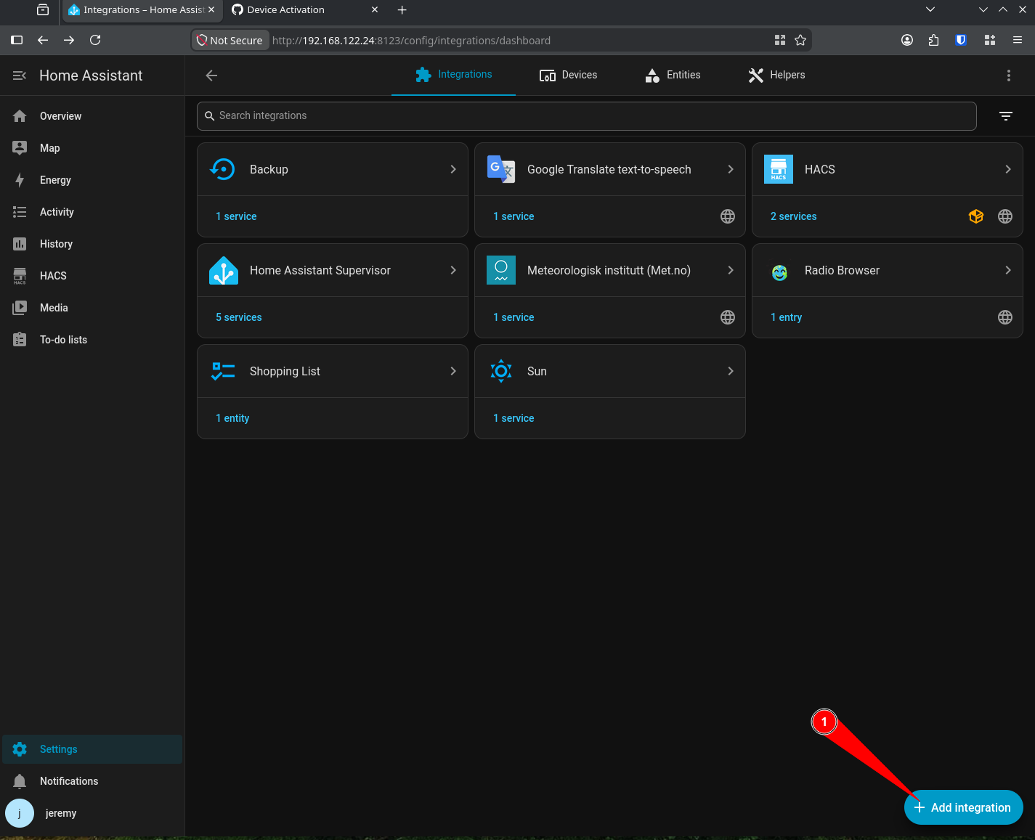The width and height of the screenshot is (1035, 840).
Task: Expand Google Translate text-to-speech chevron
Action: 731,169
